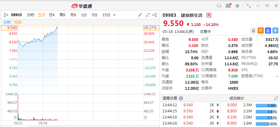Image resolution: width=280 pixels, height=127 pixels.
Task: Add stock to watchlist plus icon
Action: 275,31
